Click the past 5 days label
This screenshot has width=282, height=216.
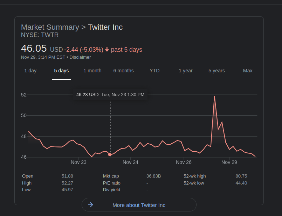[x=126, y=50]
